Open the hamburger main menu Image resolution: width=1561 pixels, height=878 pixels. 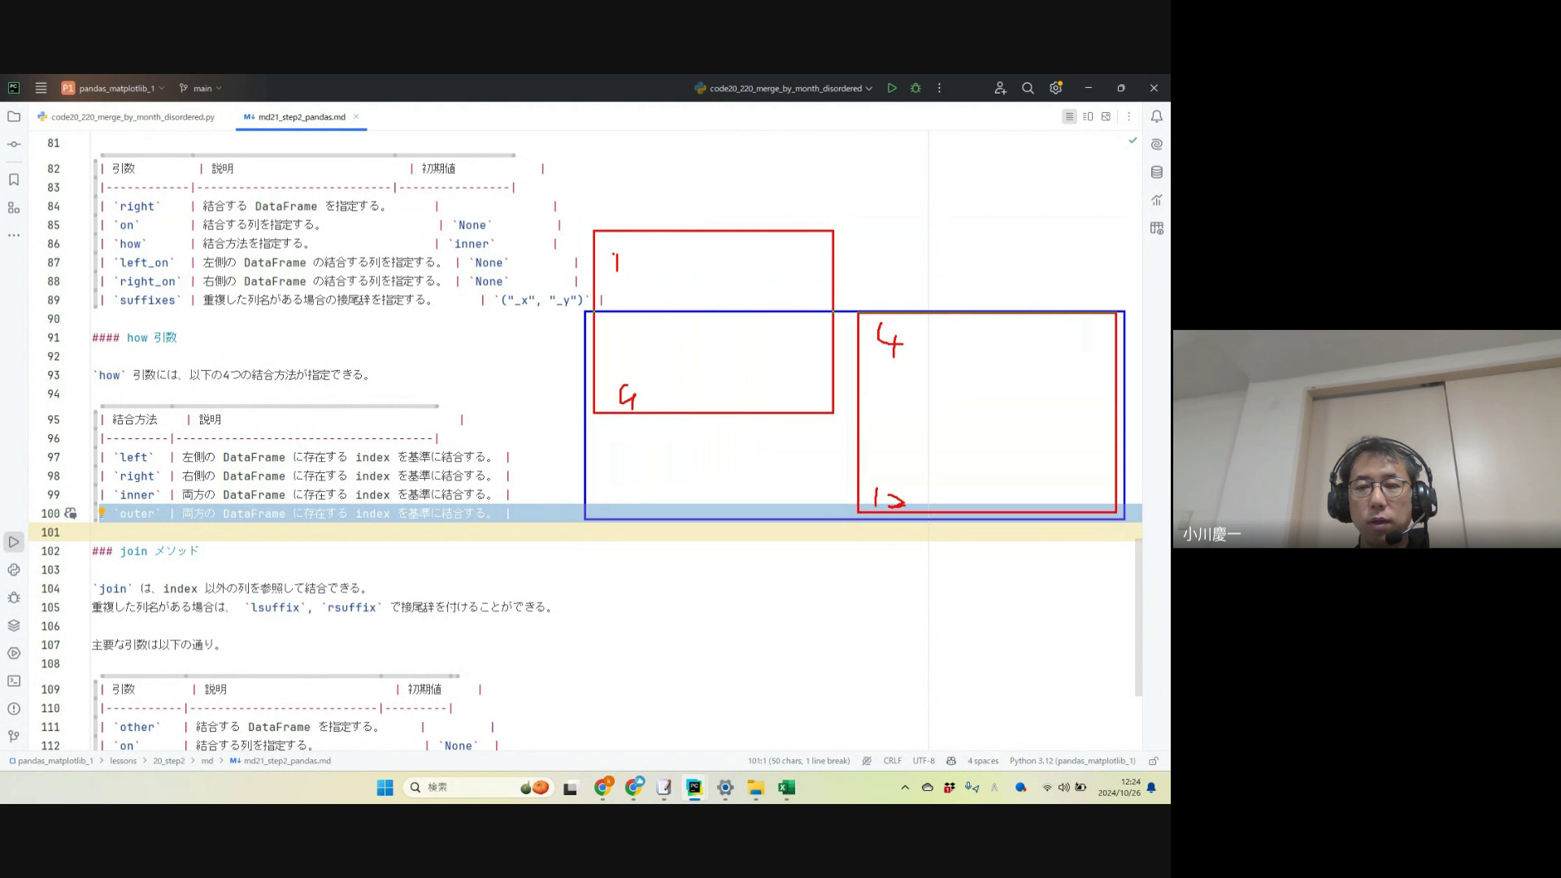click(41, 88)
